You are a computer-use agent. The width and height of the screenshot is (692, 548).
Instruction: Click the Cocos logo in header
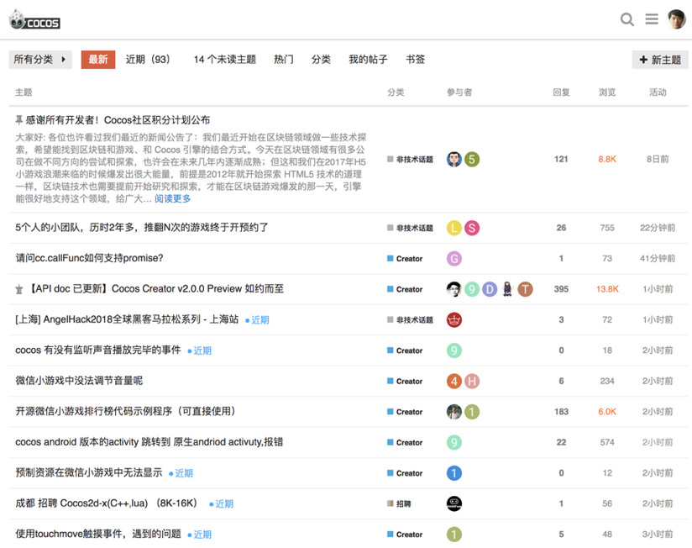pyautogui.click(x=34, y=19)
